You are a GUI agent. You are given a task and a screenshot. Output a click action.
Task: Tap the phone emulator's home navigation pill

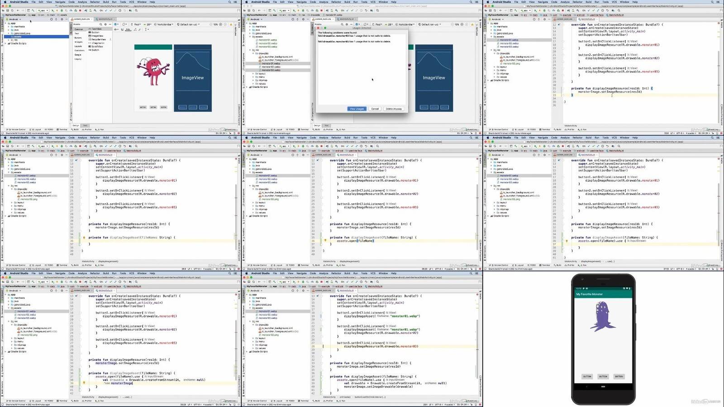pos(603,387)
